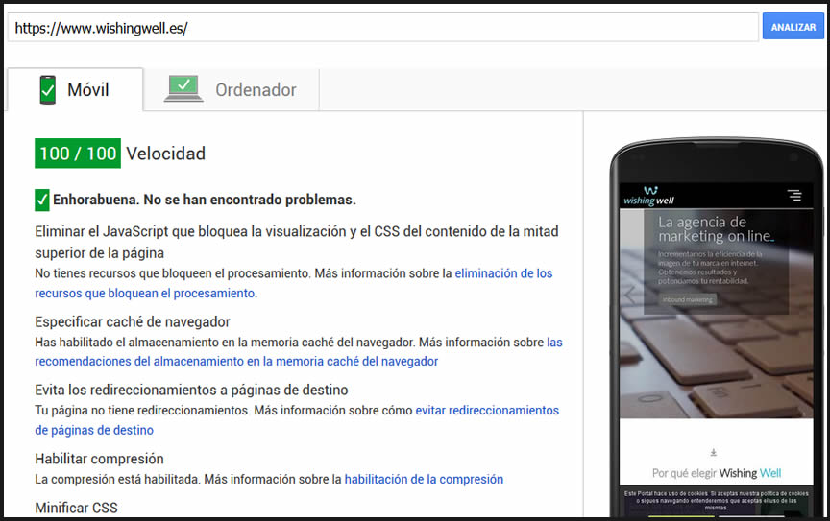Click 'Por qué elegir Wishing Well' text
Screen dimensions: 830x521
tap(717, 473)
